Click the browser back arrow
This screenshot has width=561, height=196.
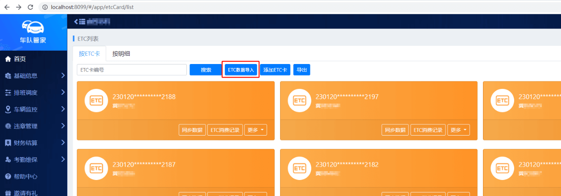pos(7,7)
